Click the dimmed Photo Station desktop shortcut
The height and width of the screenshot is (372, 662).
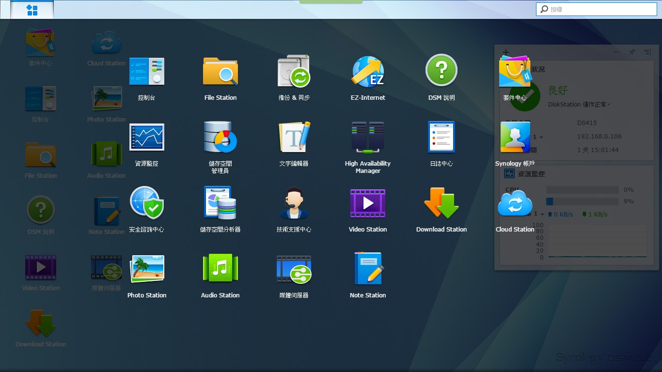[107, 104]
